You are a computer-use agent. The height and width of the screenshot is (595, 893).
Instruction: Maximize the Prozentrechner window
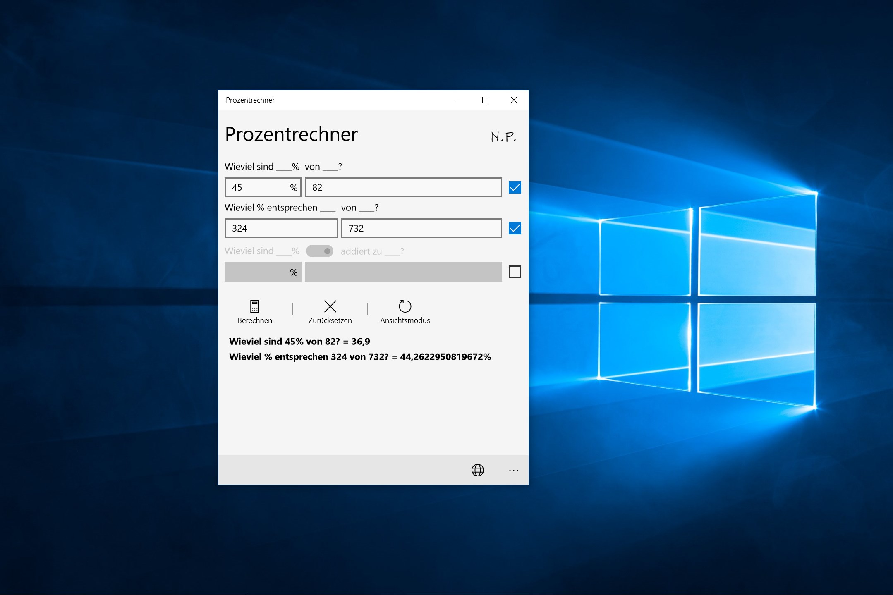click(x=485, y=100)
